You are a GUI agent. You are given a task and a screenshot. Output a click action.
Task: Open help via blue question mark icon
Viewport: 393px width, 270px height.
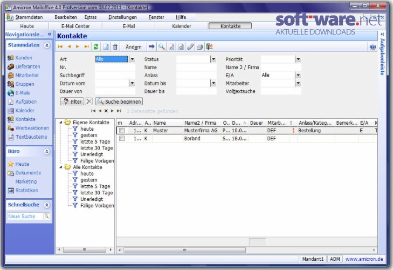pos(373,47)
